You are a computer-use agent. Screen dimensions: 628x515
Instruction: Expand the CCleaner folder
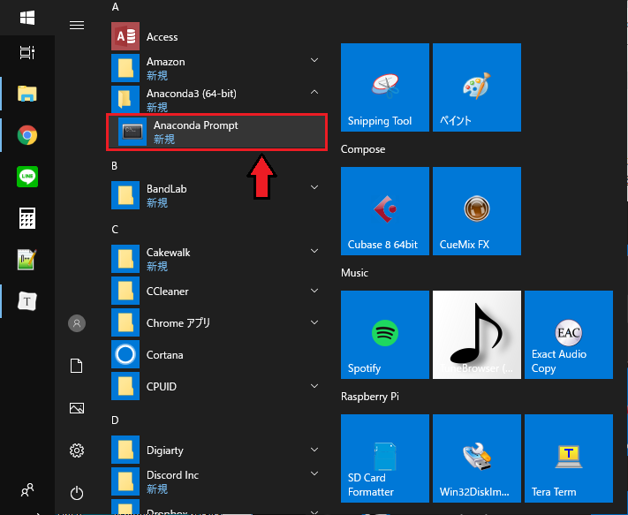(x=314, y=291)
